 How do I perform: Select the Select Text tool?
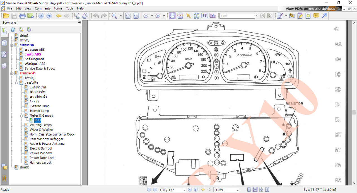click(204, 16)
